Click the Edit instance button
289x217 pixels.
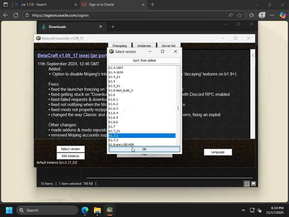pyautogui.click(x=71, y=156)
